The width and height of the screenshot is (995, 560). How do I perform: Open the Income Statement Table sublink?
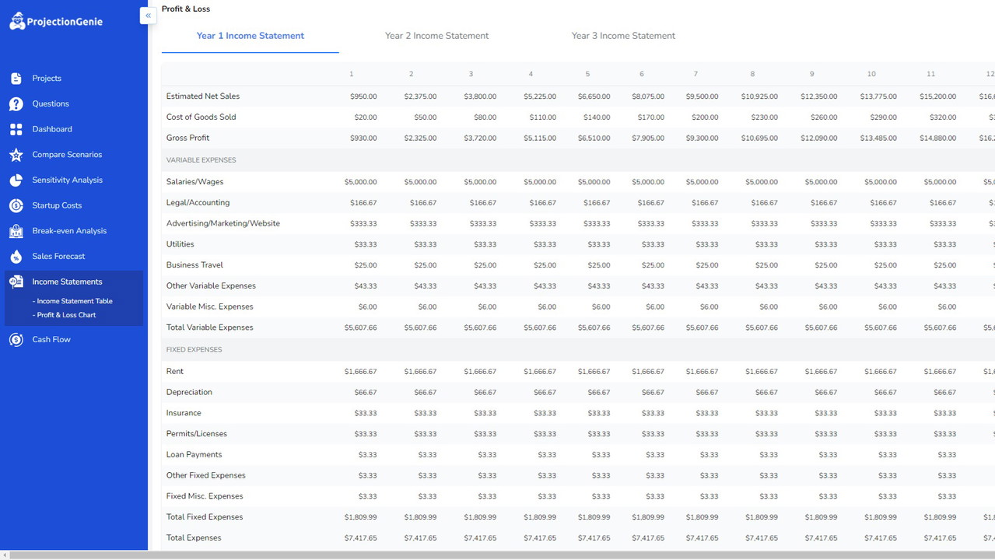[72, 301]
